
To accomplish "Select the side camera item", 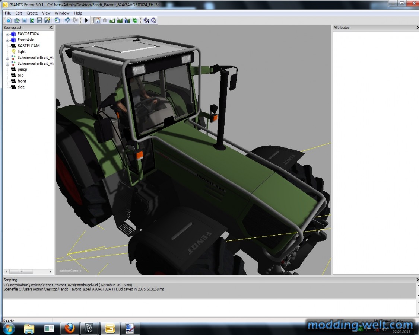I will 21,87.
